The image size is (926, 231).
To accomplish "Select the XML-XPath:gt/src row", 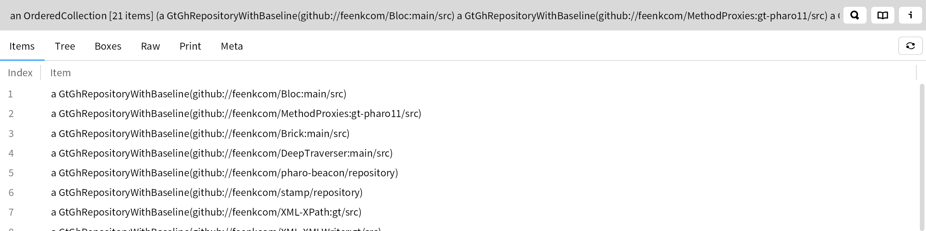I will pyautogui.click(x=459, y=212).
